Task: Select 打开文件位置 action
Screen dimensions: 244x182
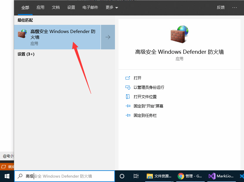Action: coord(145,97)
